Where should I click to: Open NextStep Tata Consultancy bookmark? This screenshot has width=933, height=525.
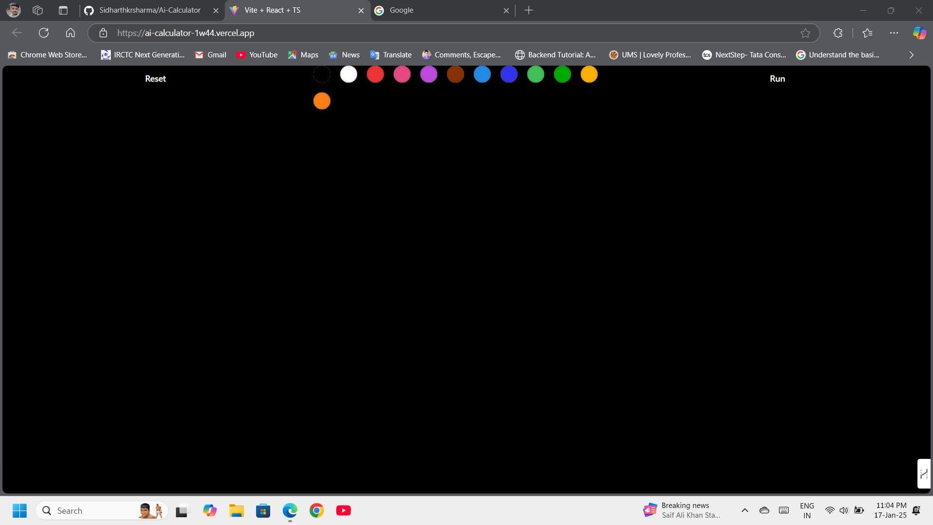(744, 55)
